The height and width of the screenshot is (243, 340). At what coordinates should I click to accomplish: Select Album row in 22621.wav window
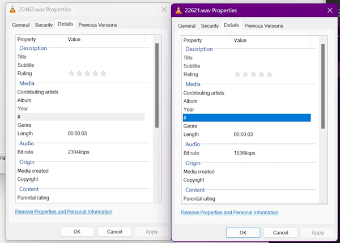click(x=246, y=101)
